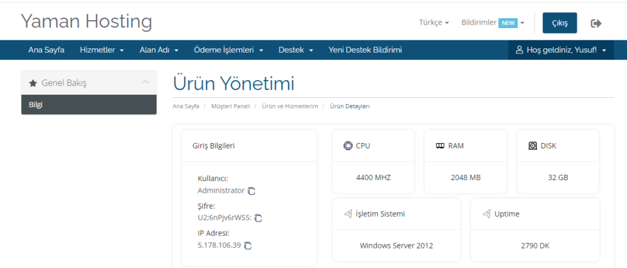Open Müşteri Paneli breadcrumb link

tap(231, 106)
